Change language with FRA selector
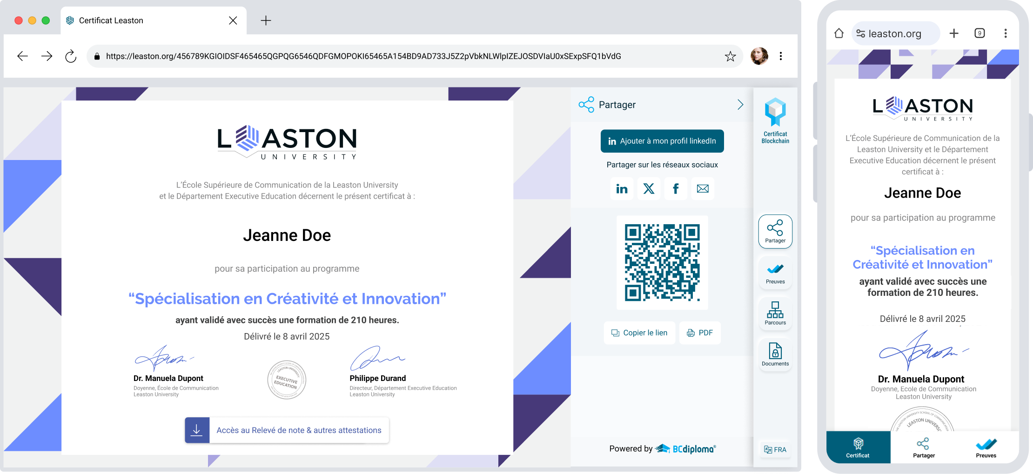 click(775, 450)
